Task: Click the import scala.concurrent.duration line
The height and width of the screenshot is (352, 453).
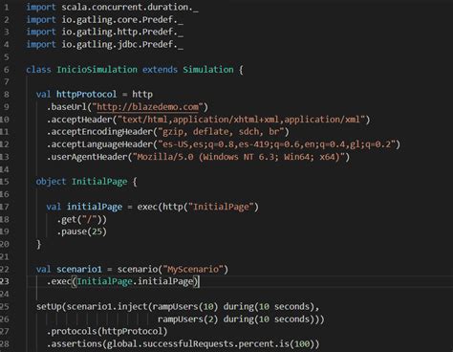Action: 112,7
